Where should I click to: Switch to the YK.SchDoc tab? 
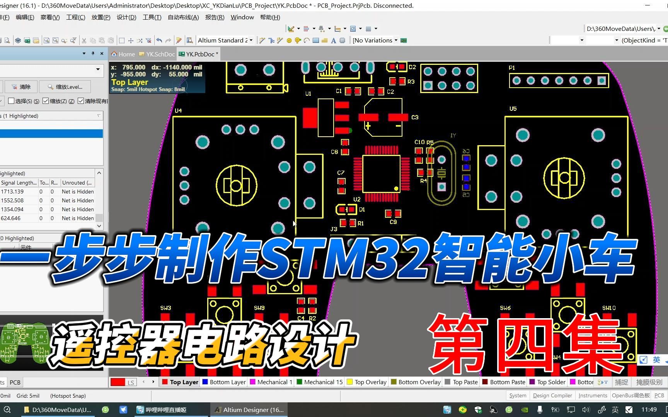pyautogui.click(x=157, y=54)
